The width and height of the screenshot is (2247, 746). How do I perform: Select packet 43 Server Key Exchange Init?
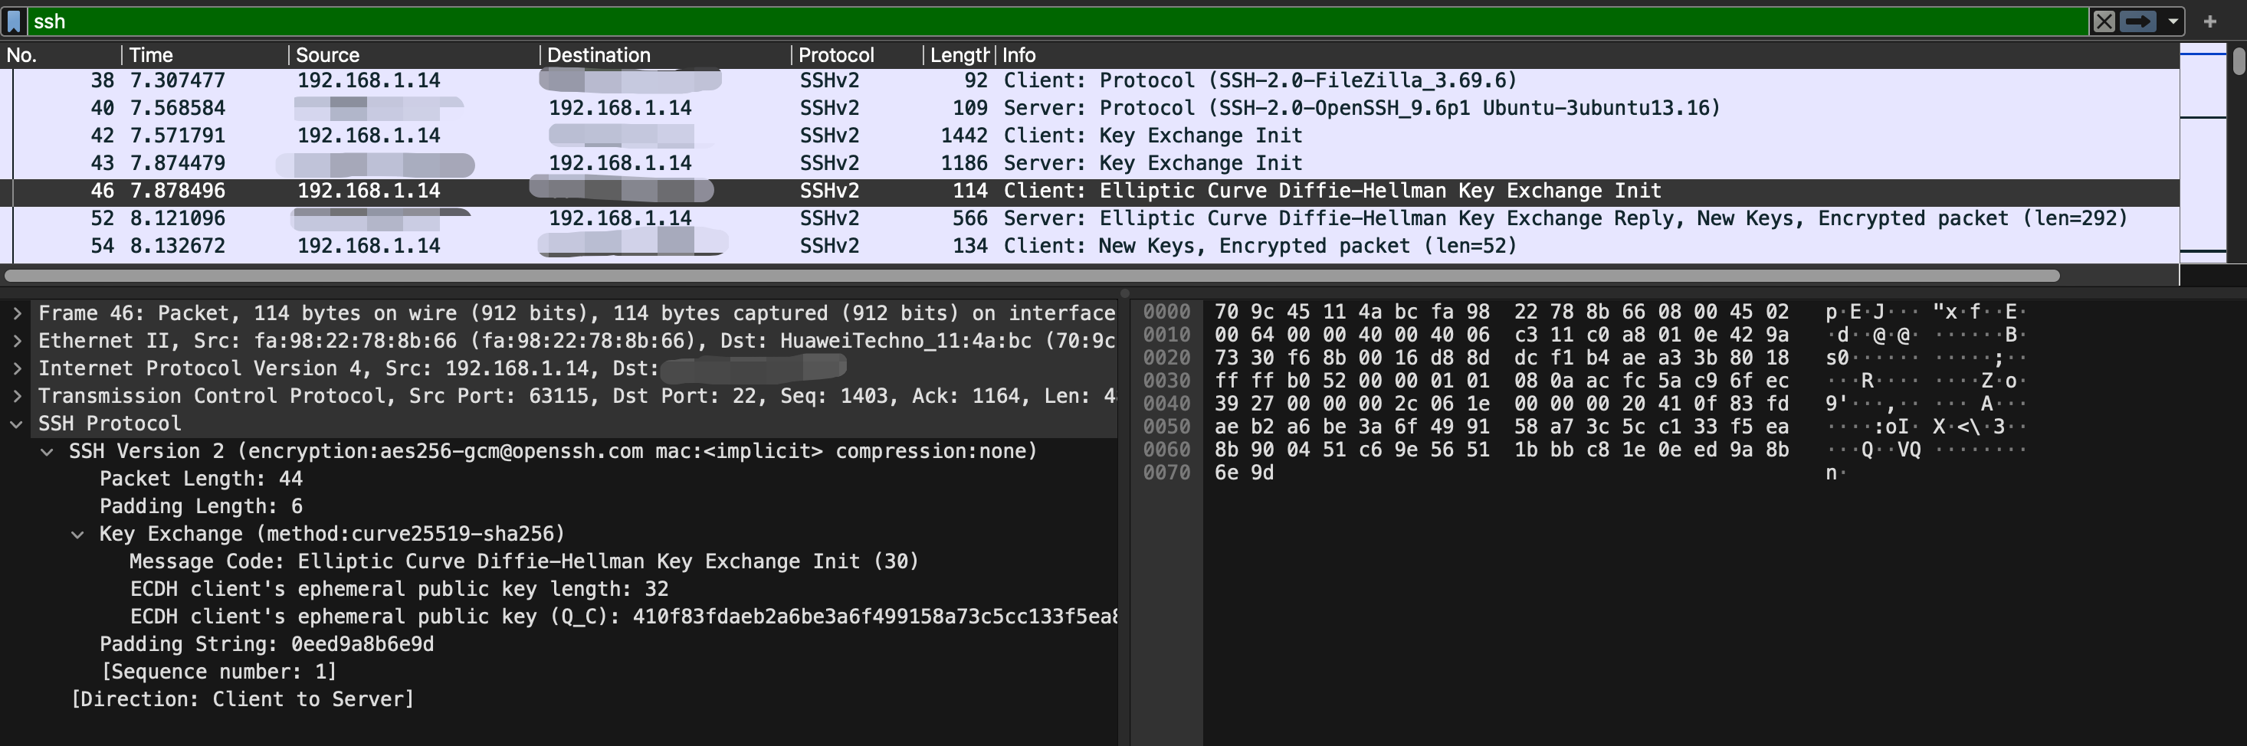1090,163
